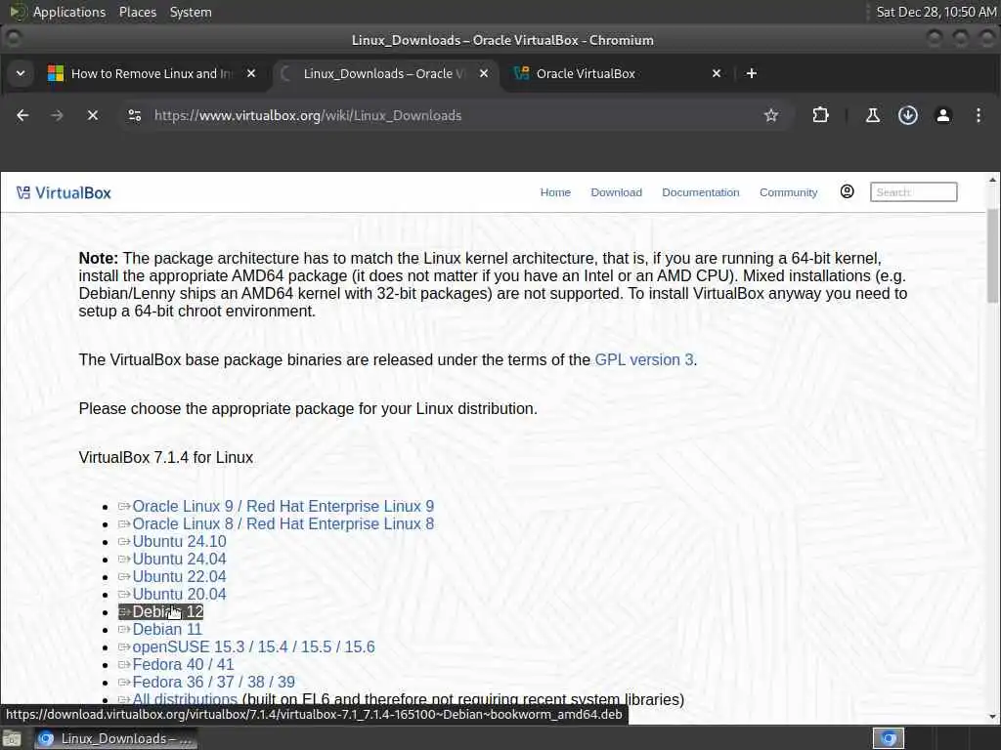This screenshot has width=1001, height=750.
Task: Open the Community nav link
Action: coord(788,192)
